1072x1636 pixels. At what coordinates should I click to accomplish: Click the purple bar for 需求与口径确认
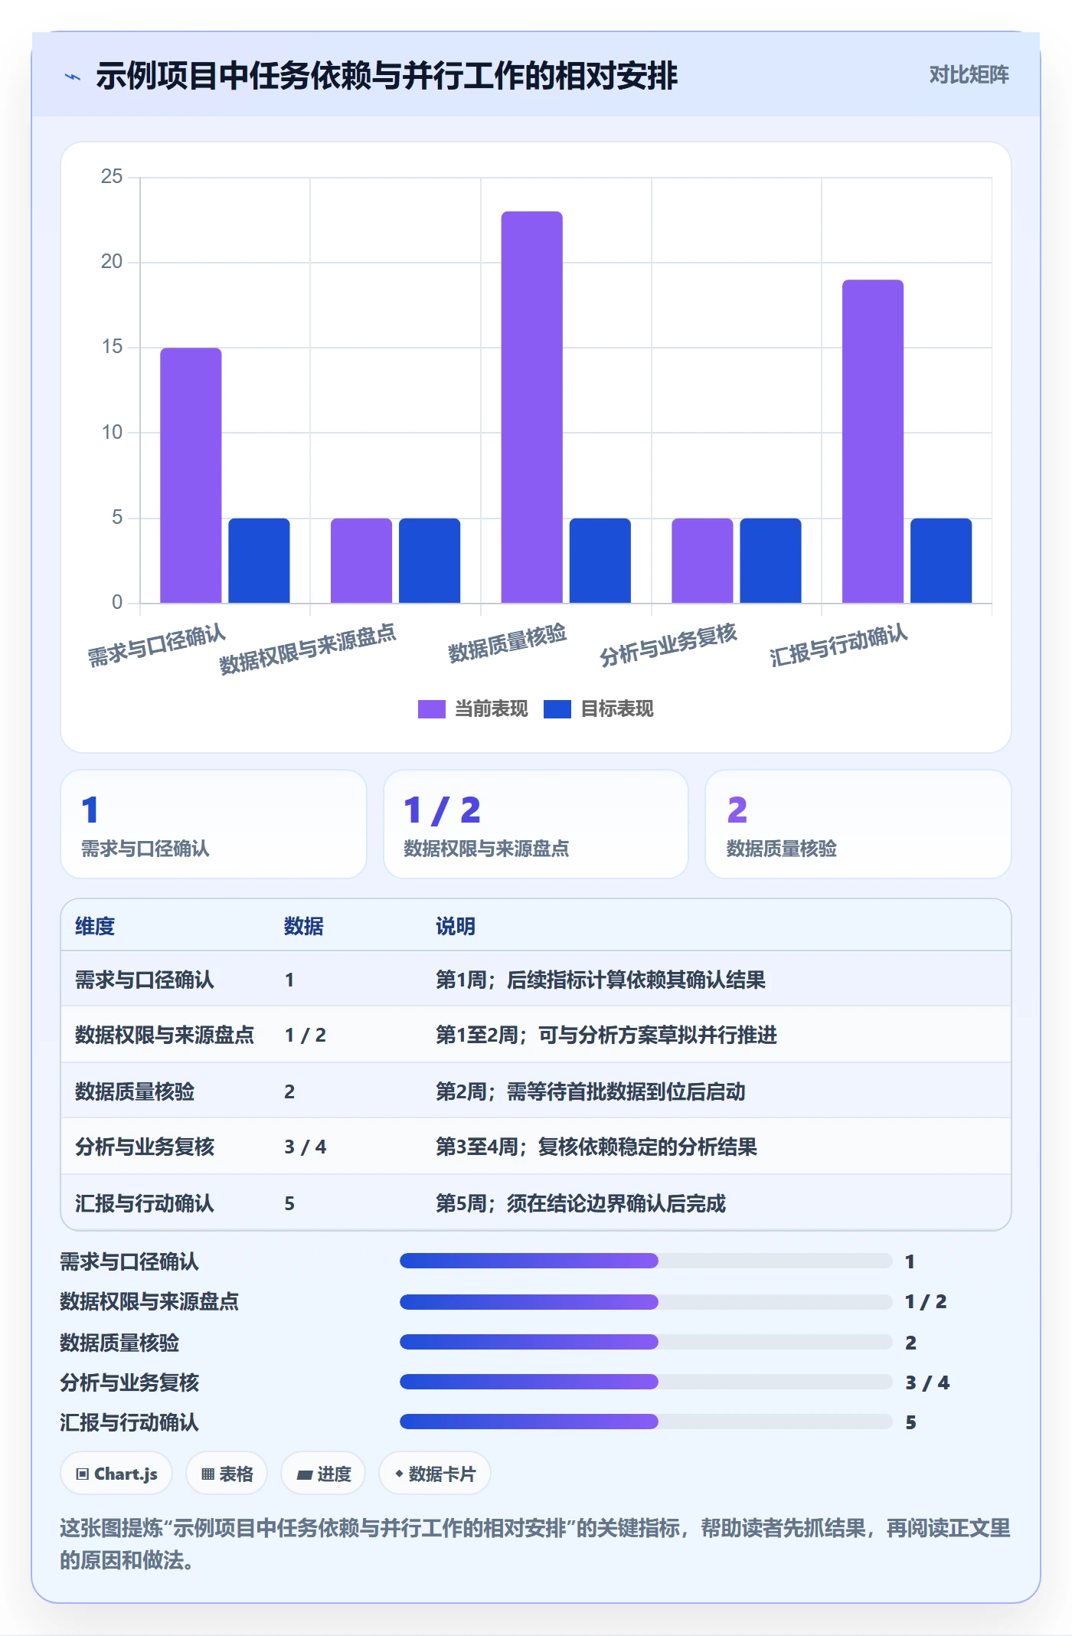(191, 475)
